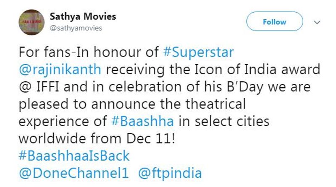Click the @sathyamovies handle
Screen dimensions: 336x187
pyautogui.click(x=76, y=28)
